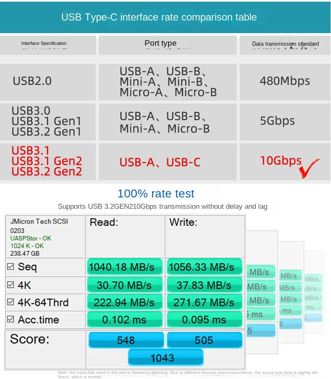Click the write score 505 bar
Viewport: 331px width, 379px height.
(204, 340)
